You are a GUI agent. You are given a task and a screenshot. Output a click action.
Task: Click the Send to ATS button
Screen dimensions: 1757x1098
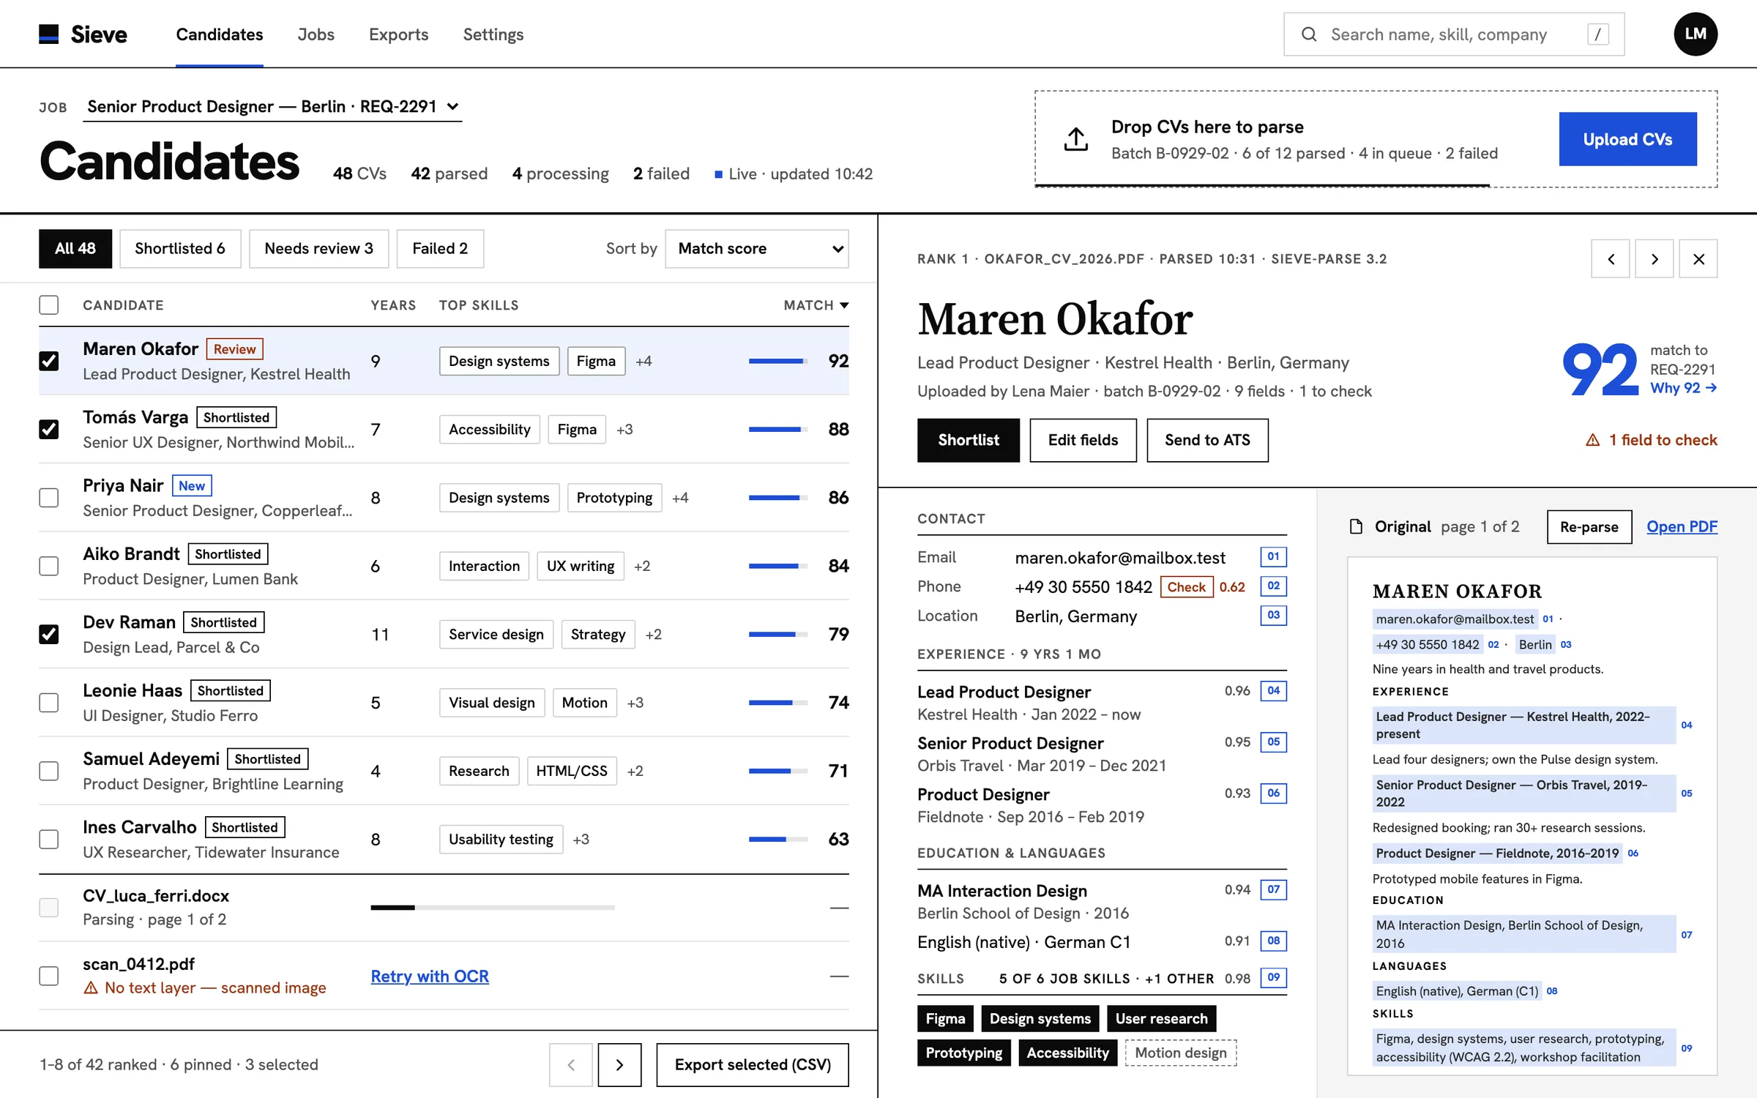click(x=1207, y=440)
